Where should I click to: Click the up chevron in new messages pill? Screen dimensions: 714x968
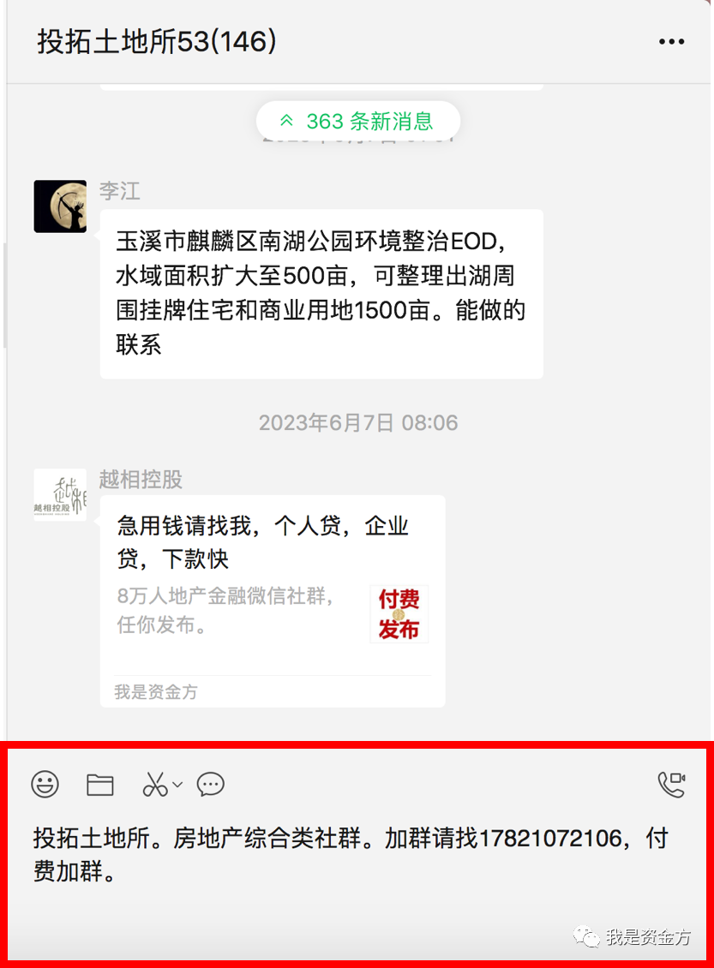(286, 121)
